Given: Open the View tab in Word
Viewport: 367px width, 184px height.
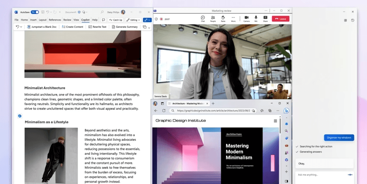Looking at the screenshot, I should pos(76,20).
